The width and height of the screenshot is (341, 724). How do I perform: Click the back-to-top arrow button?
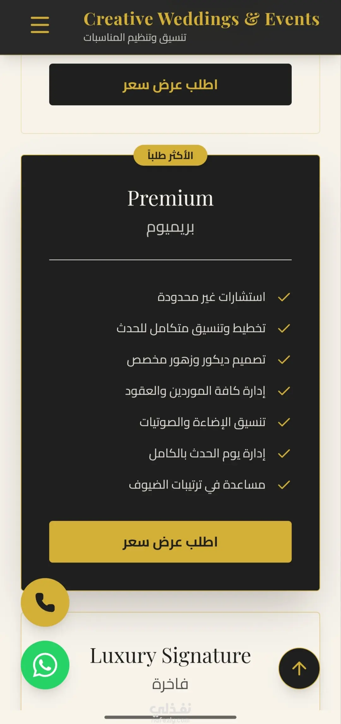pos(299,668)
